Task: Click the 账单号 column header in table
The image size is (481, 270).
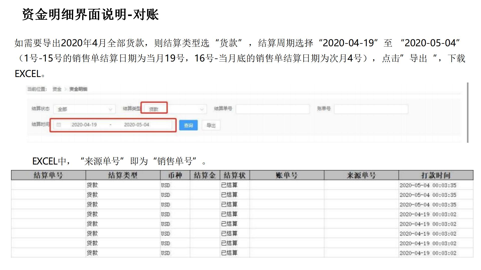Action: [x=287, y=175]
